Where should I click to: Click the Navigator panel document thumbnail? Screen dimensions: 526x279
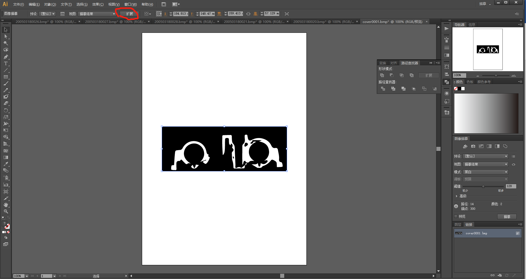[x=488, y=49]
